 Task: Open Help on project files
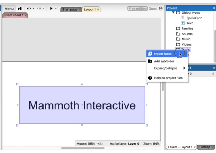(x=167, y=78)
